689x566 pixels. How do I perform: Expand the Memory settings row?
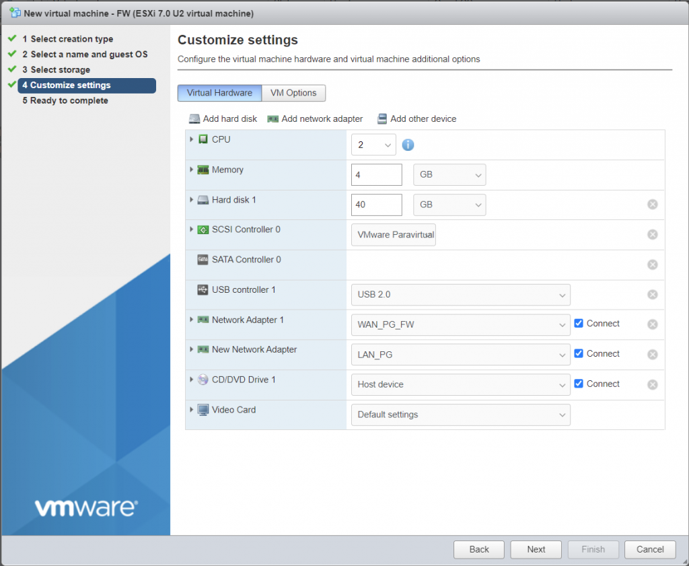pos(192,170)
